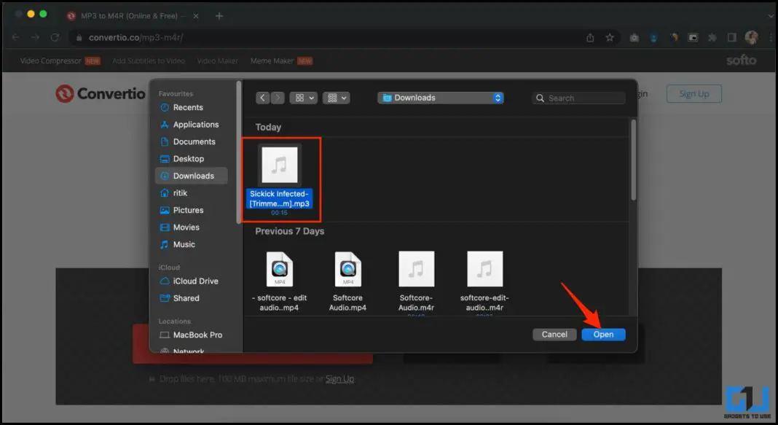Bookmark the page with star icon
The height and width of the screenshot is (425, 778).
610,37
